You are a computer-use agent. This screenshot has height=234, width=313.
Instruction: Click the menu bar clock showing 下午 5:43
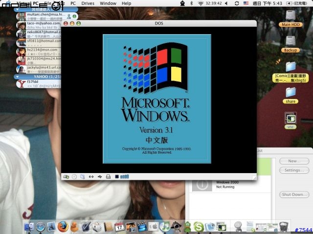tap(267, 3)
